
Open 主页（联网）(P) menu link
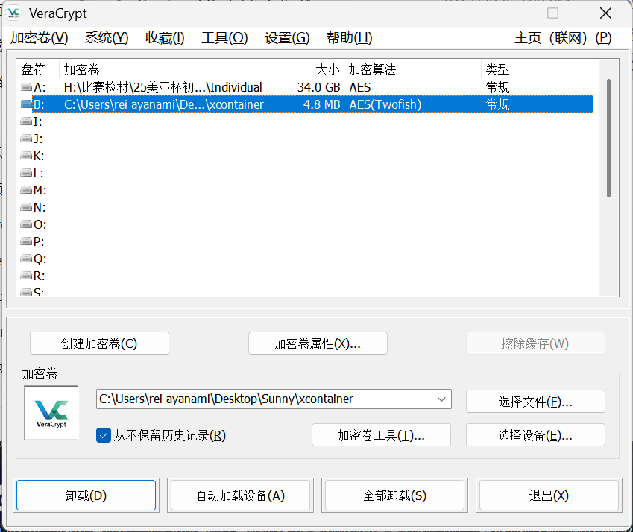click(x=563, y=38)
